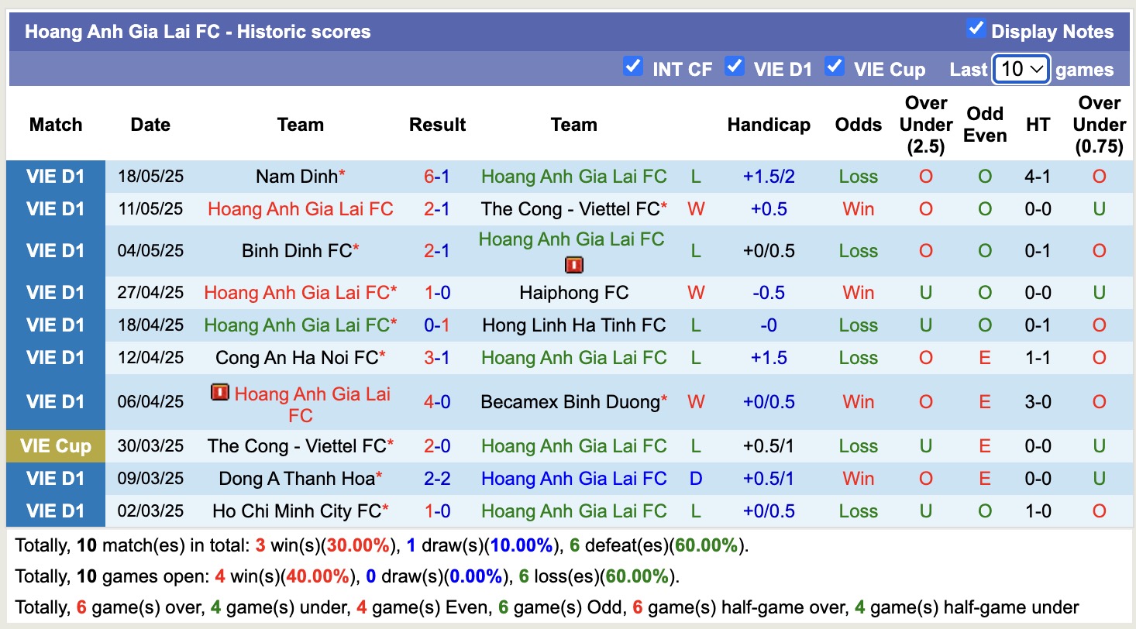Click the Odds column header
The width and height of the screenshot is (1136, 629).
point(858,124)
